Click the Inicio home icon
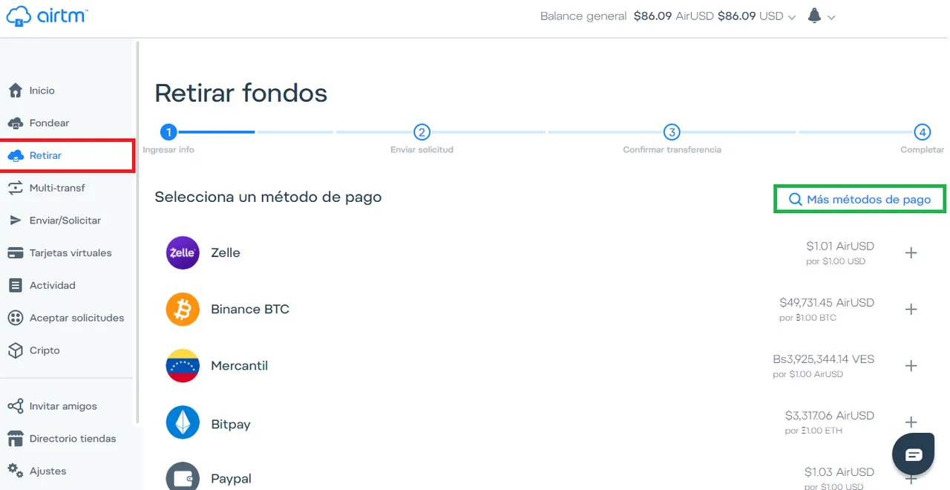This screenshot has height=490, width=950. [15, 91]
